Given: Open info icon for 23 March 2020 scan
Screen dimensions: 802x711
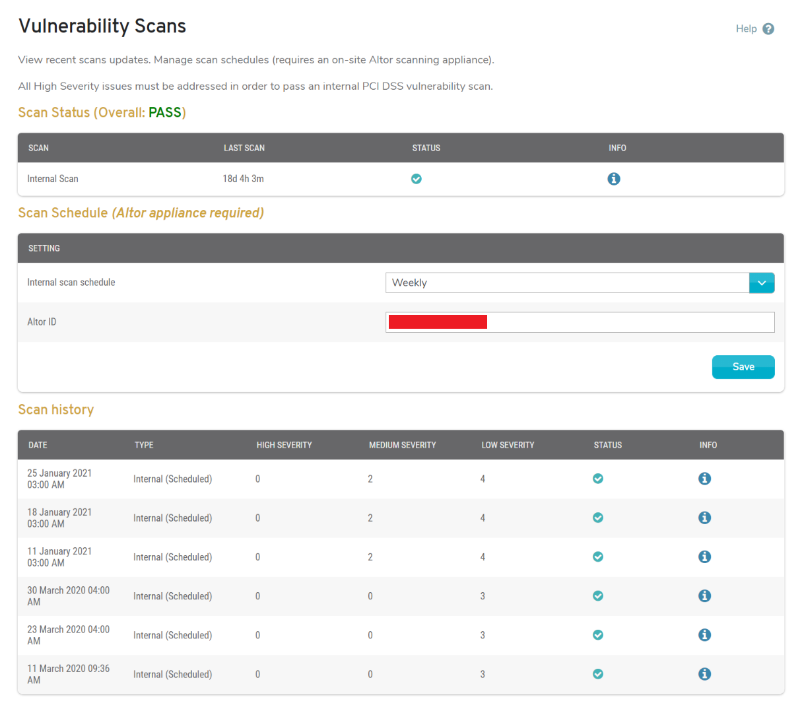Looking at the screenshot, I should (x=705, y=634).
